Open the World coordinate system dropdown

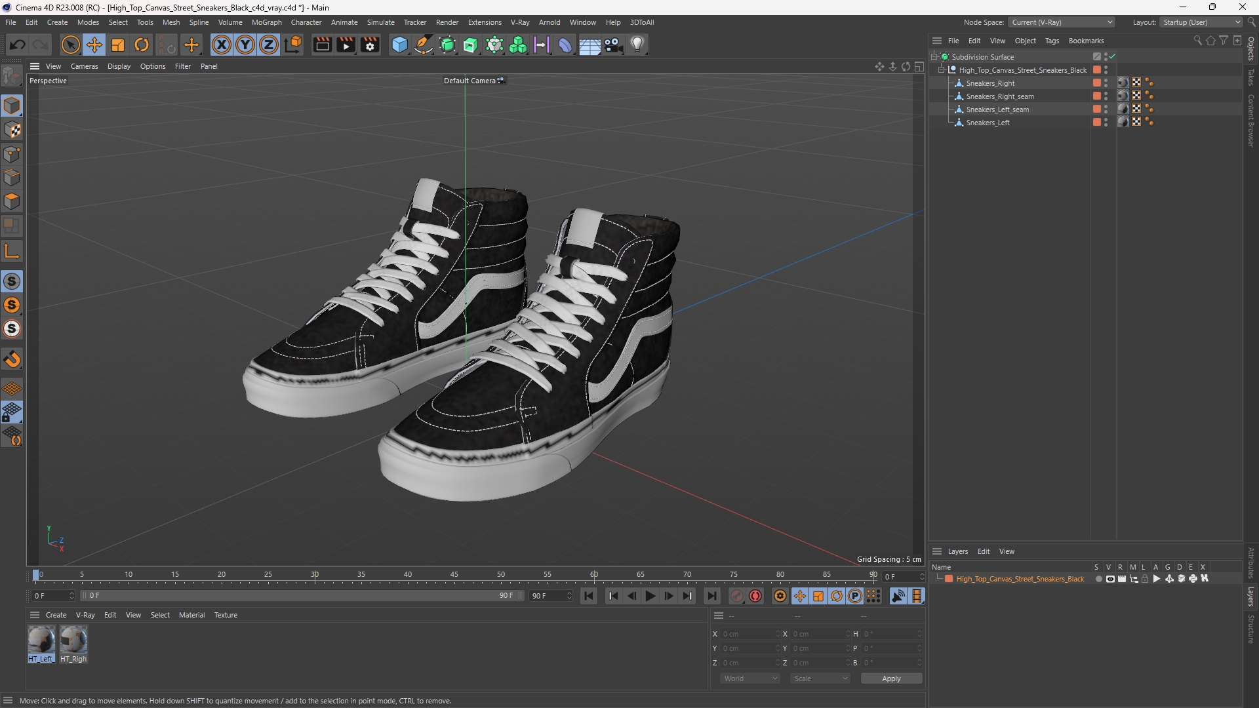pyautogui.click(x=749, y=678)
